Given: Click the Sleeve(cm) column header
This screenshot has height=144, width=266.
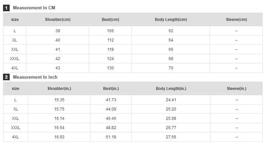Looking at the screenshot, I should click(x=236, y=19).
